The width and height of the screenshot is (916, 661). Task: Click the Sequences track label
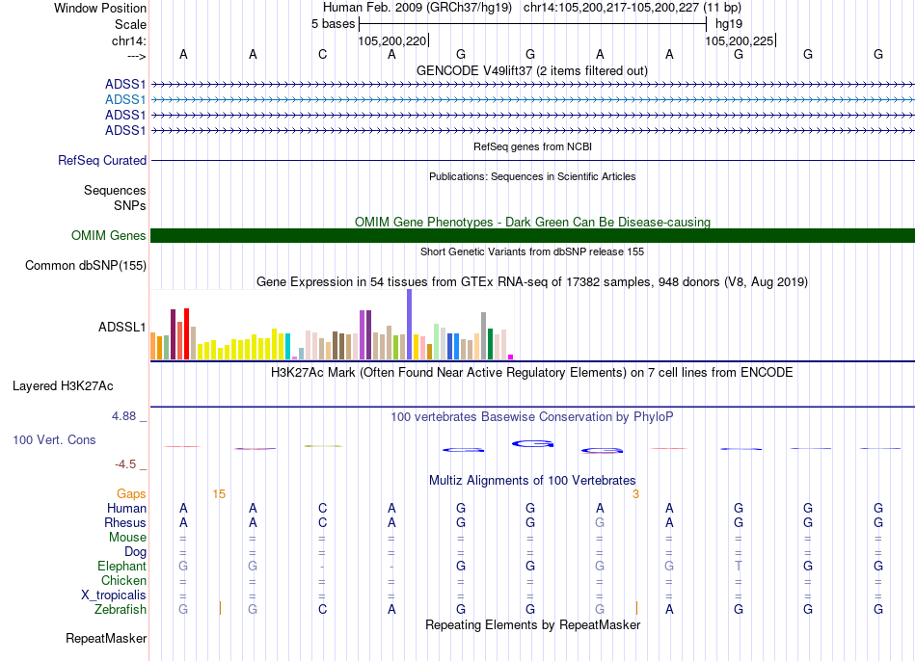coord(115,191)
